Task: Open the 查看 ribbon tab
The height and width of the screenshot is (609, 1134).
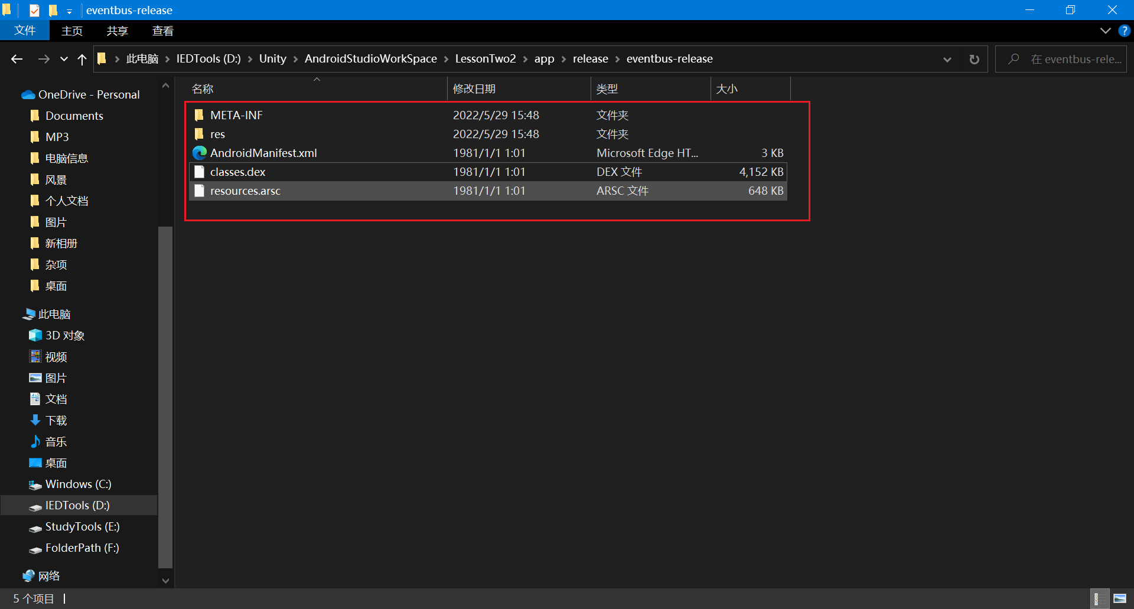Action: 163,31
